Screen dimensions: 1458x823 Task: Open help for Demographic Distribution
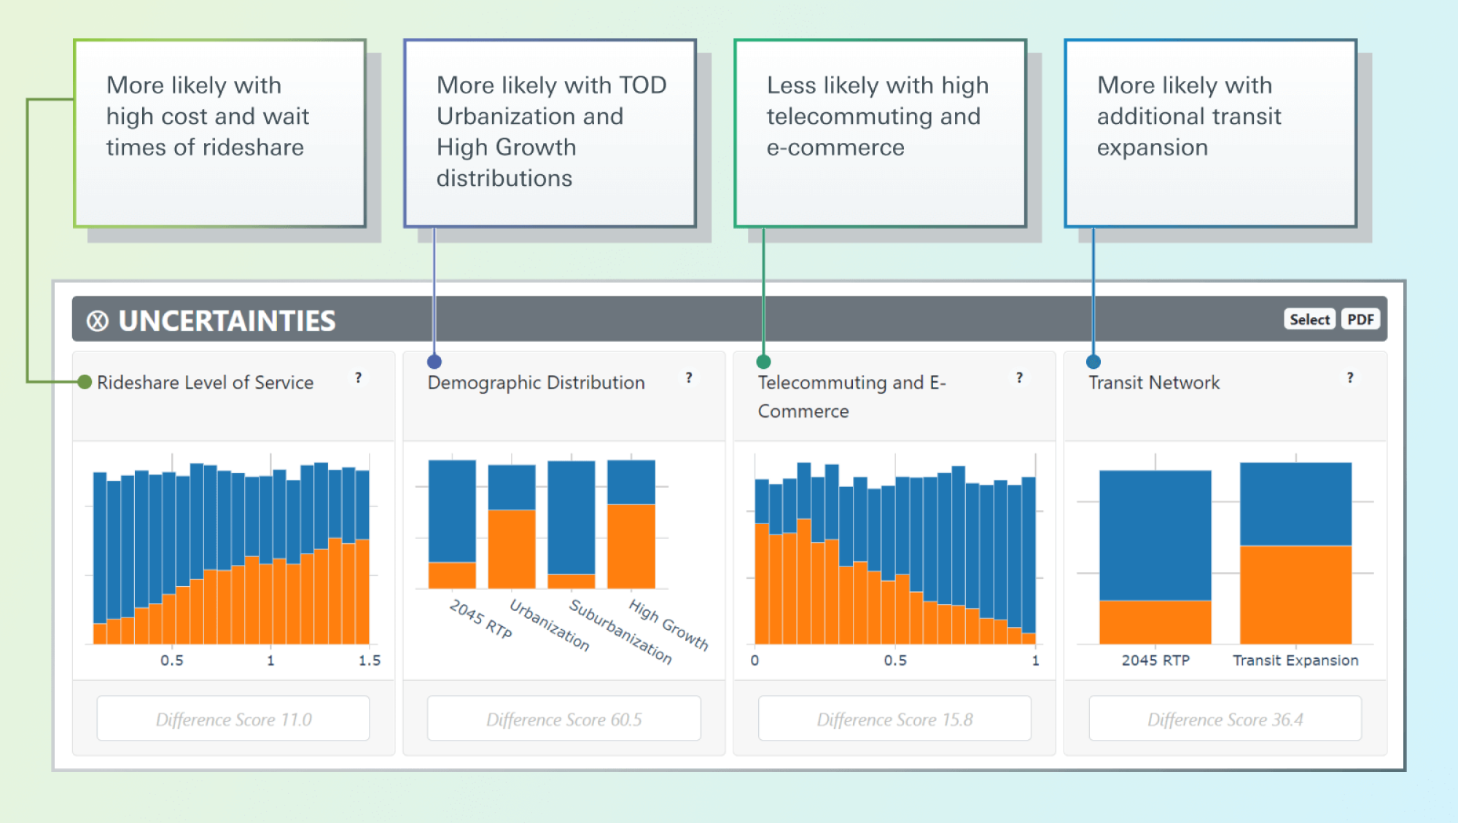[x=689, y=378]
